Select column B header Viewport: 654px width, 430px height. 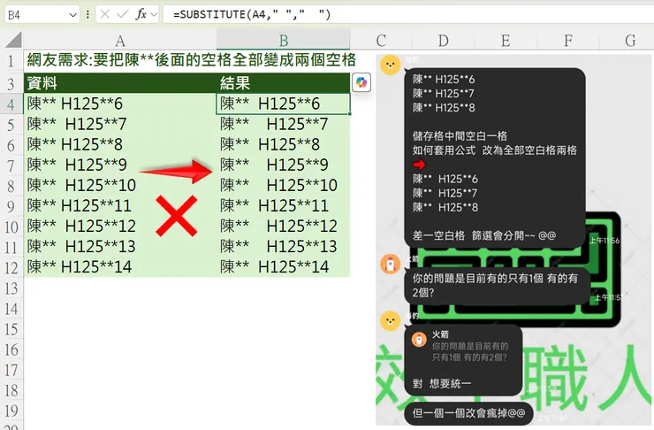283,41
